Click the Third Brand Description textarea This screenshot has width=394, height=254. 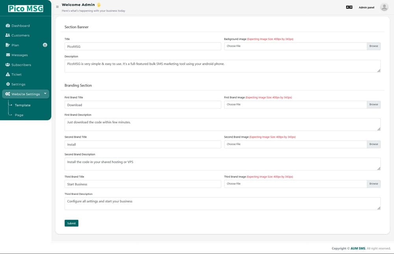222,203
